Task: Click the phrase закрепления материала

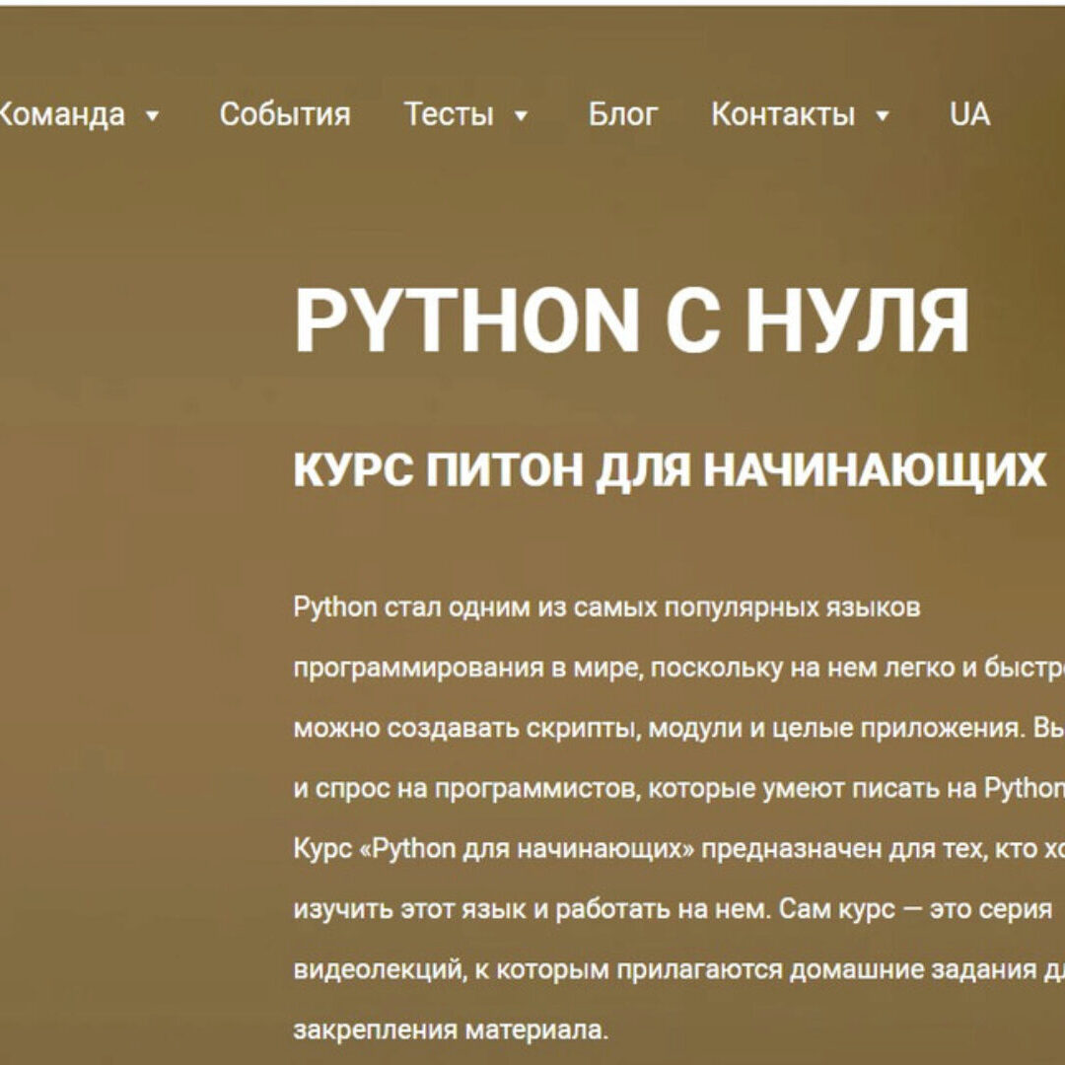Action: tap(451, 1030)
